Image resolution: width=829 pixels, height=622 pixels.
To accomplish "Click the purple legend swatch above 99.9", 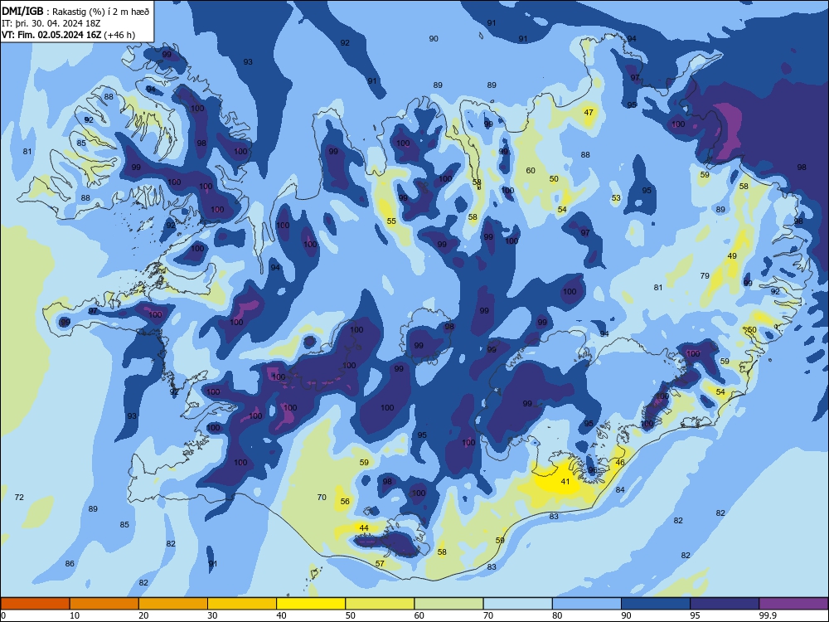I will coord(794,604).
